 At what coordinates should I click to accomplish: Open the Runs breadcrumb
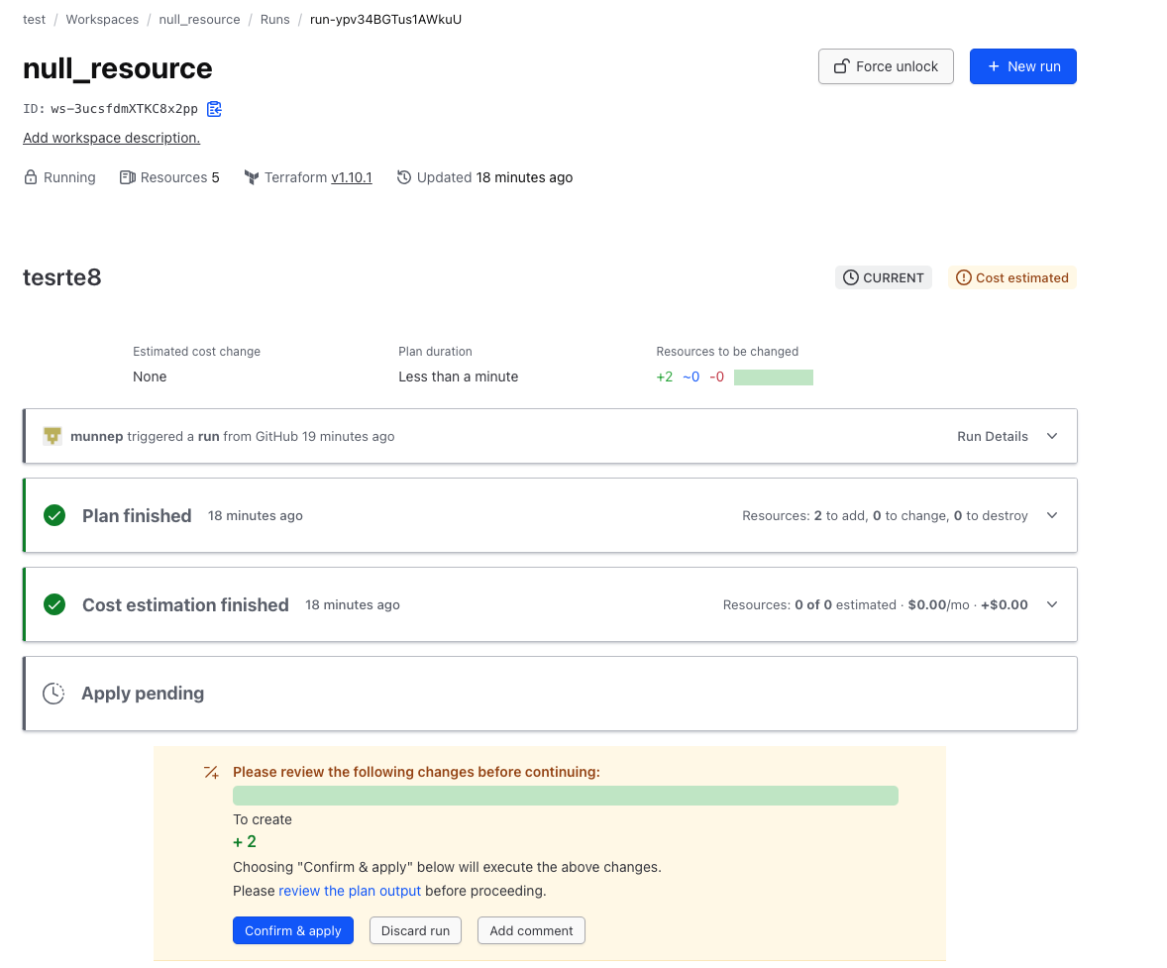[274, 19]
